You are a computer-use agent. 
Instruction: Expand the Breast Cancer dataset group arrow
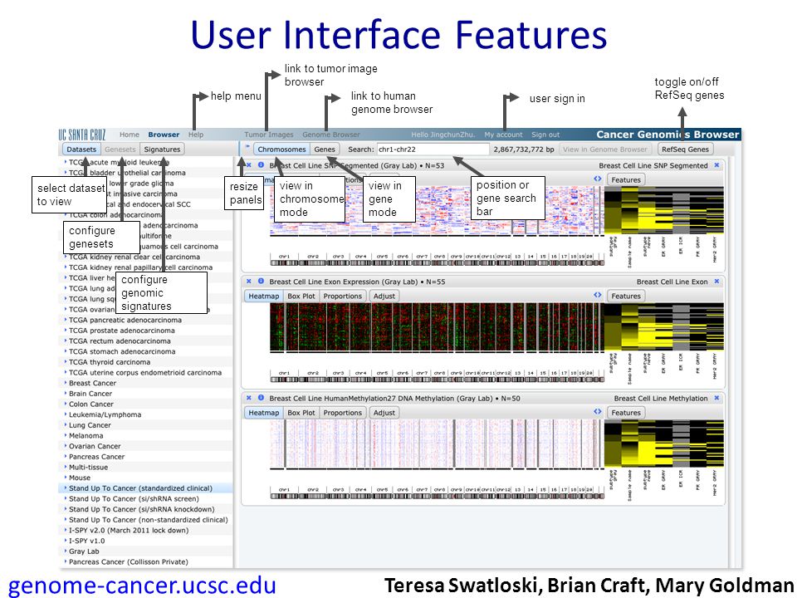[66, 382]
